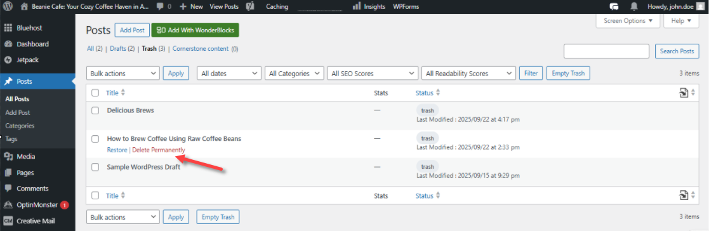Open the All dates dropdown
Viewport: 709px width, 231px height.
pyautogui.click(x=229, y=73)
